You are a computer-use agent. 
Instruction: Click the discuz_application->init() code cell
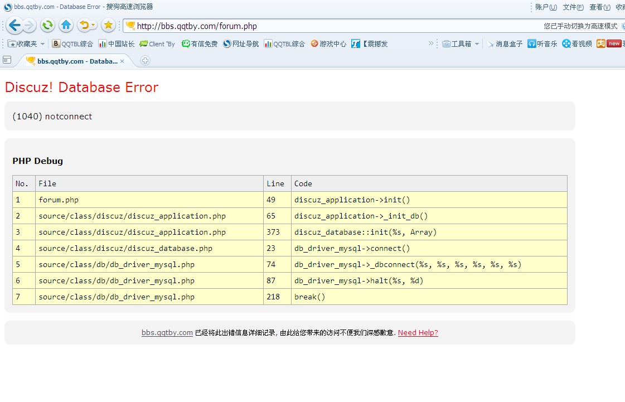[429, 200]
